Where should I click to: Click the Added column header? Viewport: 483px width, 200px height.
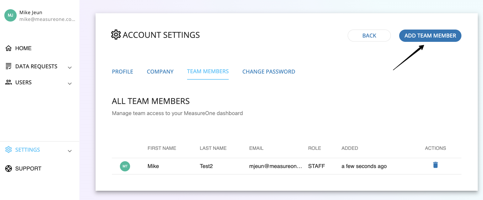coord(350,148)
